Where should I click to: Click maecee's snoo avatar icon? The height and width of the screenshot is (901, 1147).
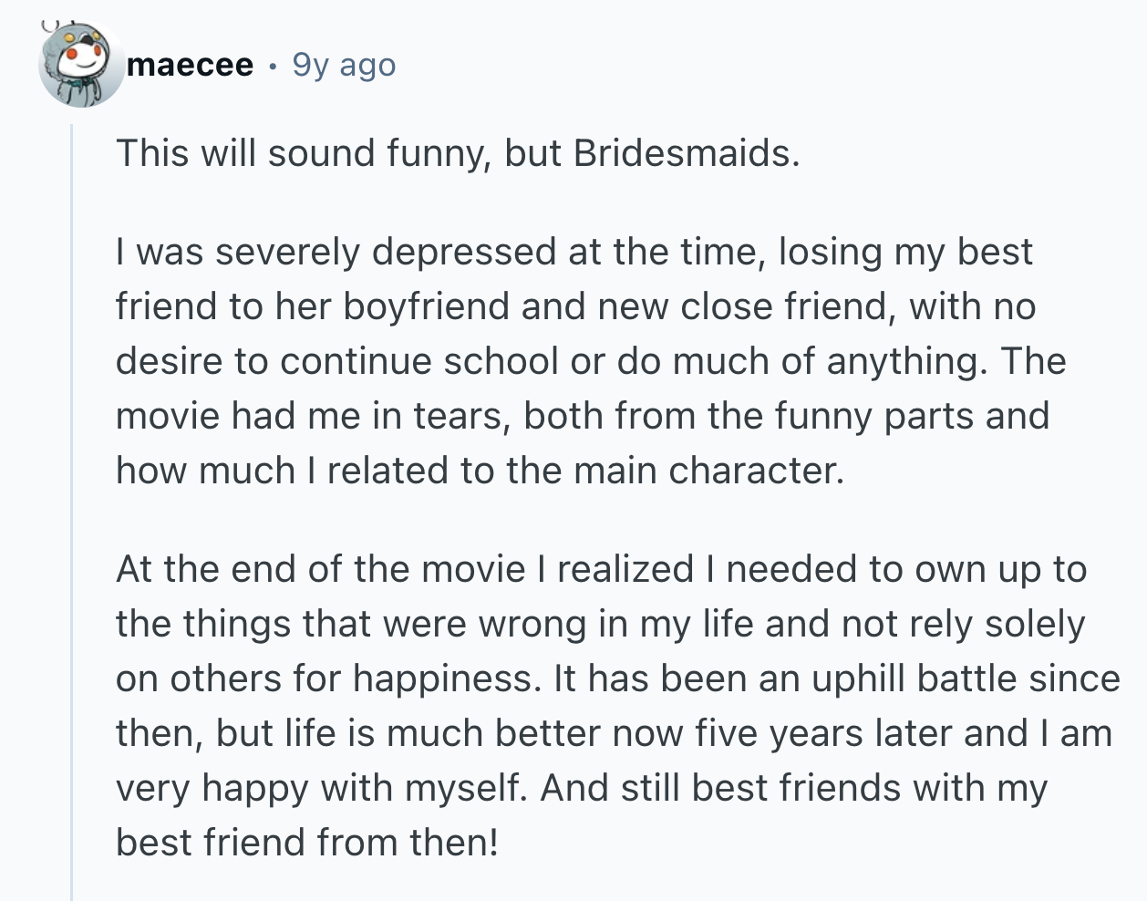click(81, 65)
